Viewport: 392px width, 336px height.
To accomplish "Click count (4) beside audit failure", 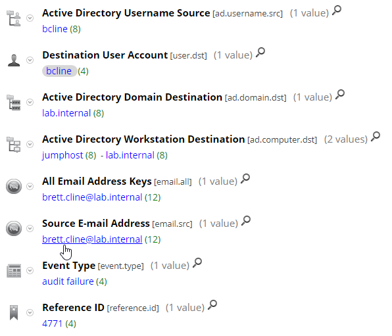I will tap(101, 281).
